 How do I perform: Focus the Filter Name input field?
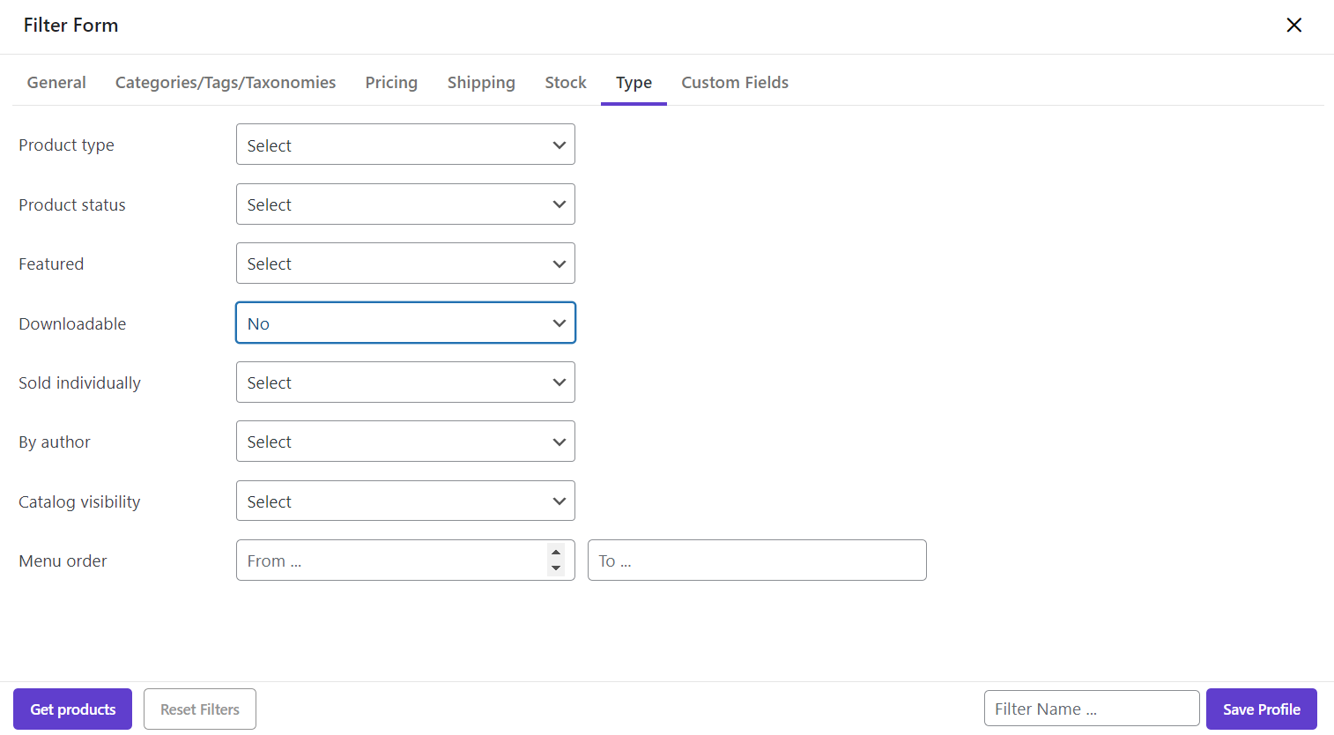[1091, 709]
